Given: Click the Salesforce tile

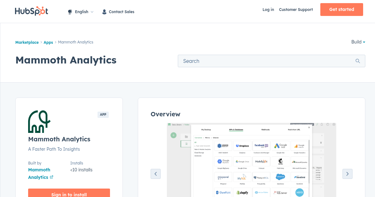Looking at the screenshot, I should click(280, 177).
